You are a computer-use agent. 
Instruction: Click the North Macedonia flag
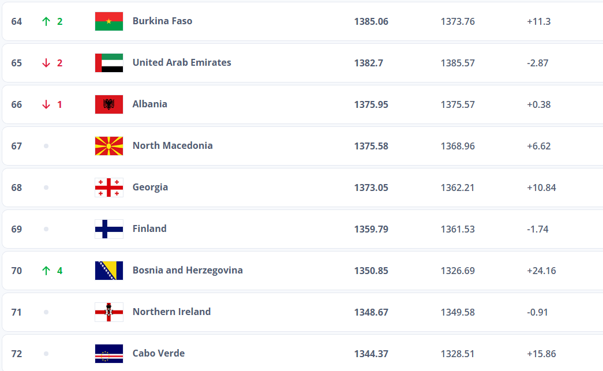pyautogui.click(x=109, y=146)
